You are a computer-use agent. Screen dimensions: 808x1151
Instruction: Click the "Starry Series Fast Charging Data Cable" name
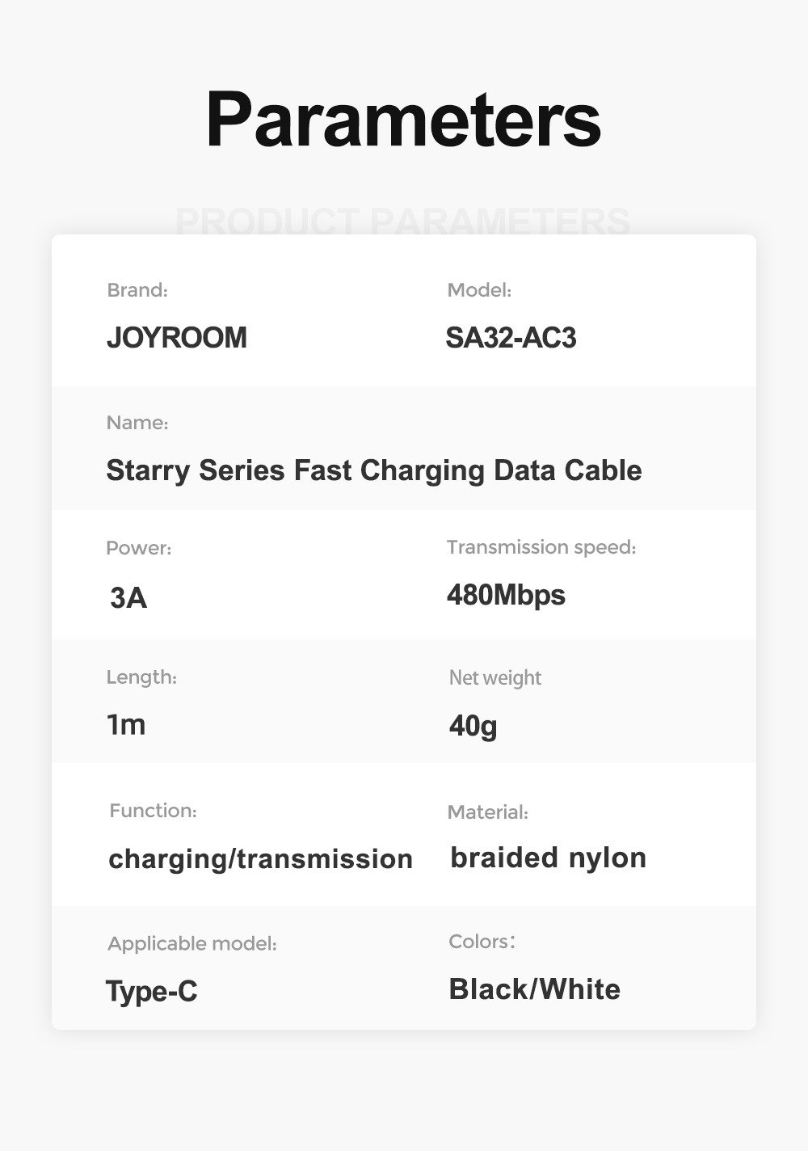[x=374, y=470]
